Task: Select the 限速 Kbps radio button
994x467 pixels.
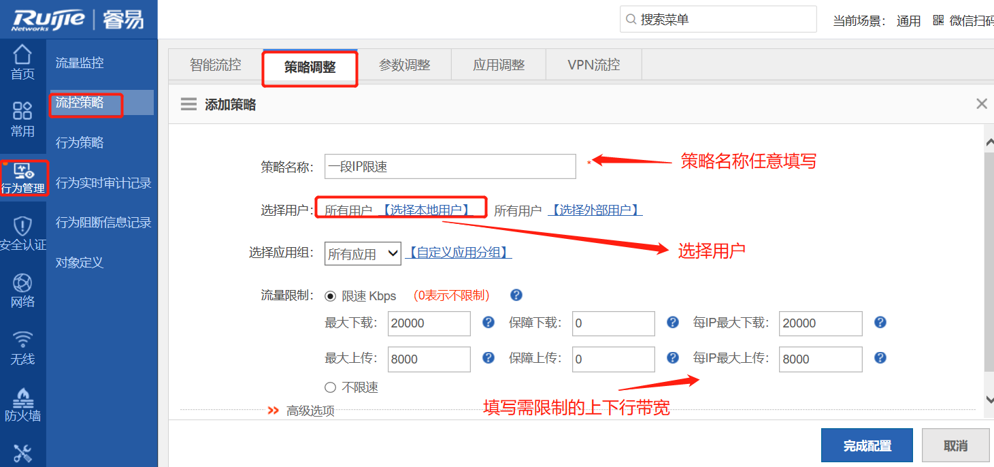Action: 331,296
